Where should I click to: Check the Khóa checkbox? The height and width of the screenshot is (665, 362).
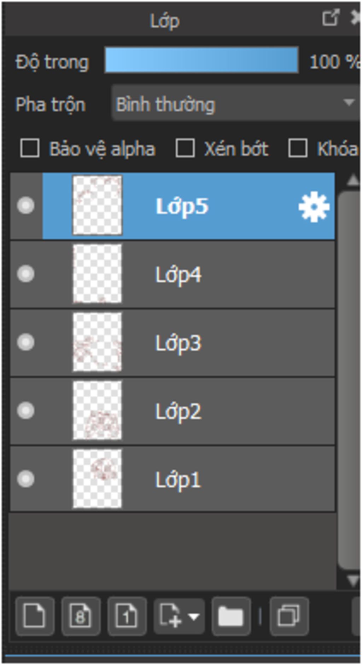pyautogui.click(x=297, y=148)
